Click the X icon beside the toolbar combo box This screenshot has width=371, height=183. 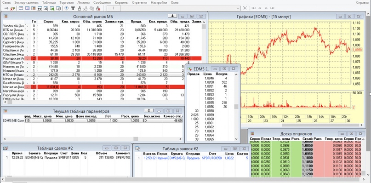(245, 8)
